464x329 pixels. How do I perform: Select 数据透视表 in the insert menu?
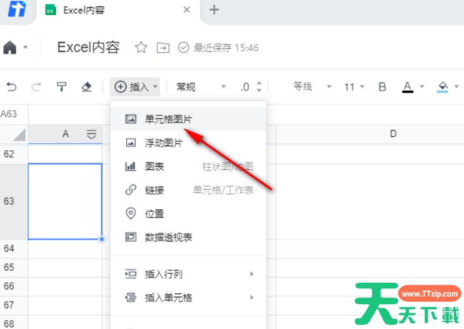pos(169,237)
